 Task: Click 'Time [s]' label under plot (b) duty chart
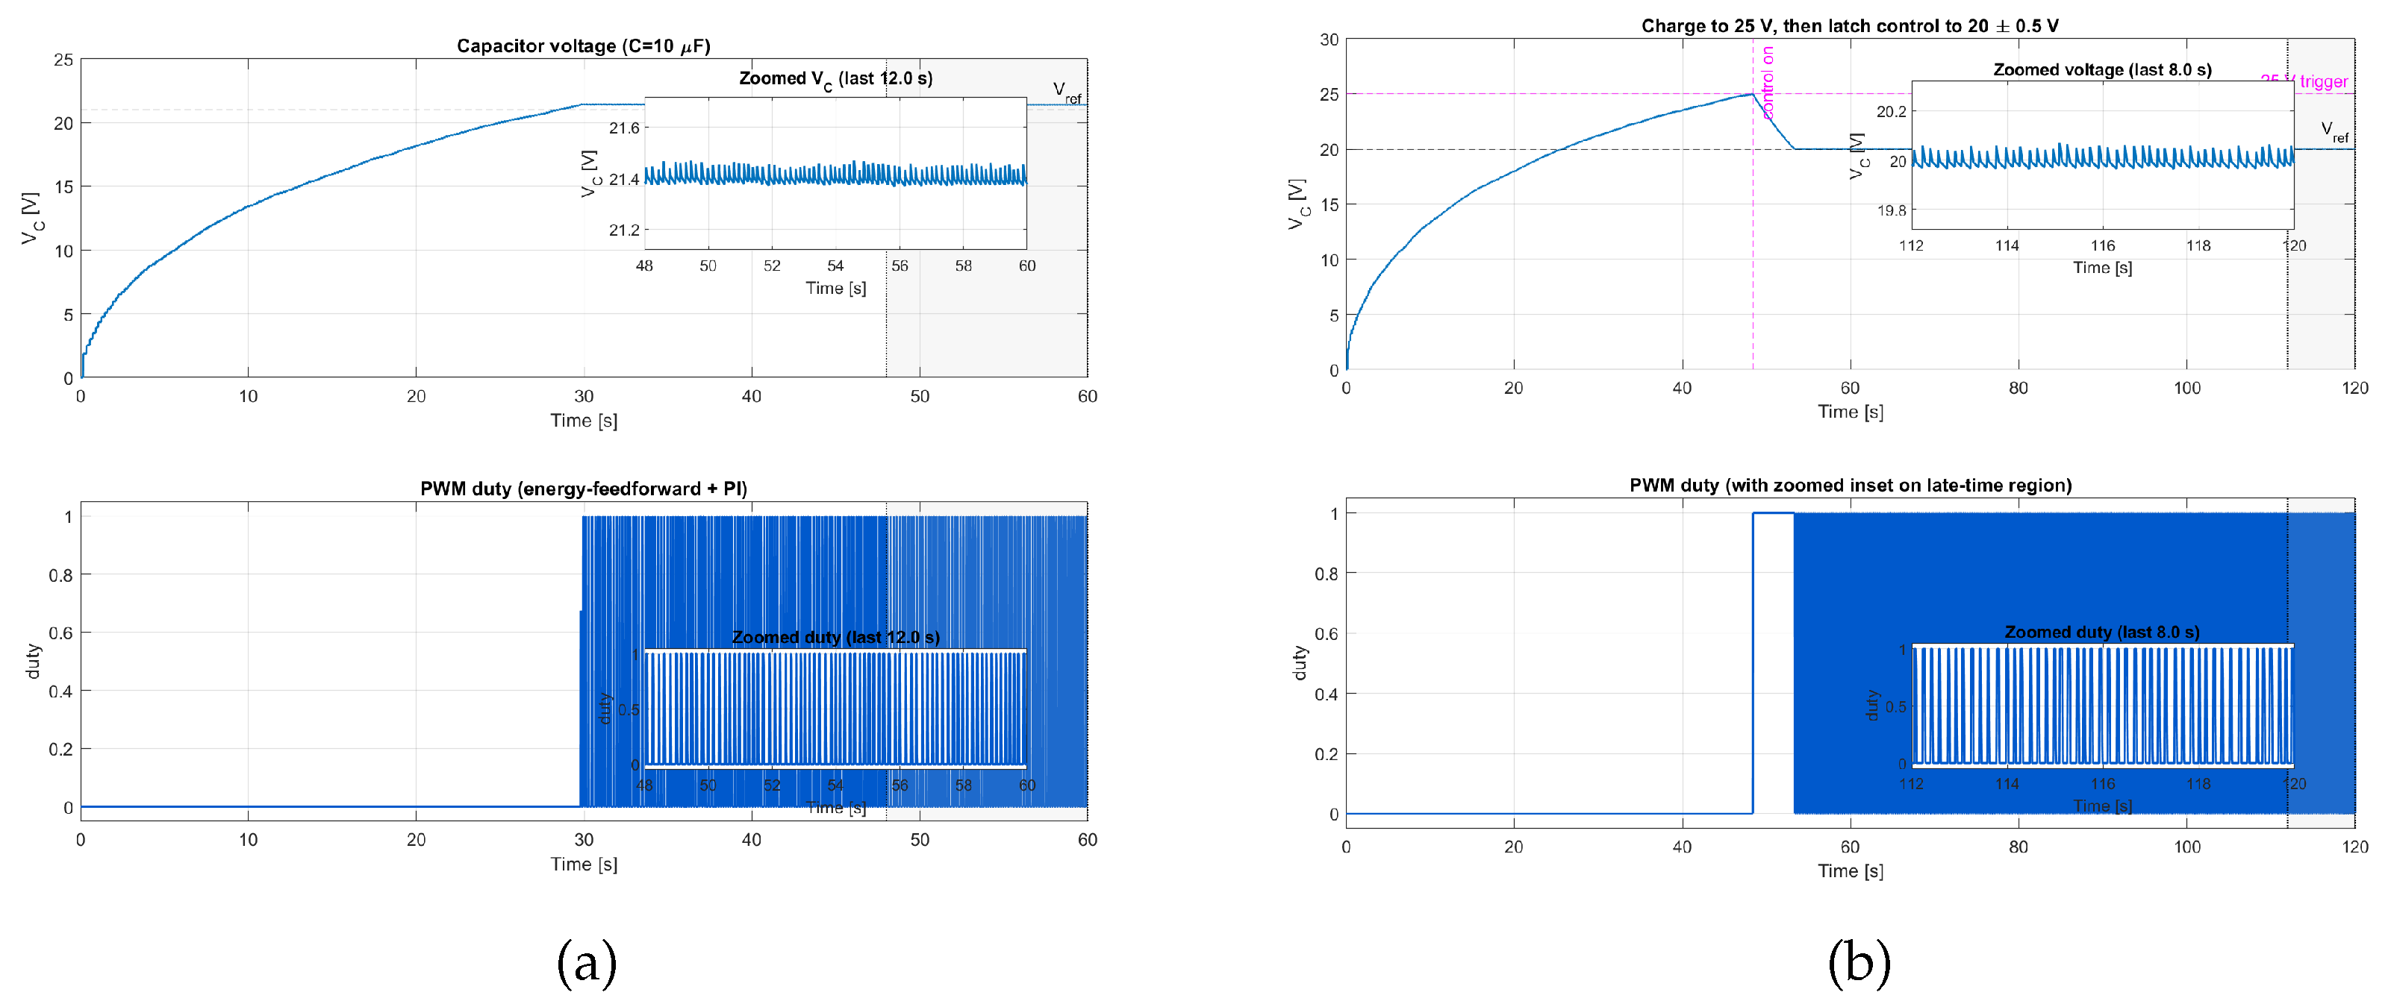[x=1850, y=870]
